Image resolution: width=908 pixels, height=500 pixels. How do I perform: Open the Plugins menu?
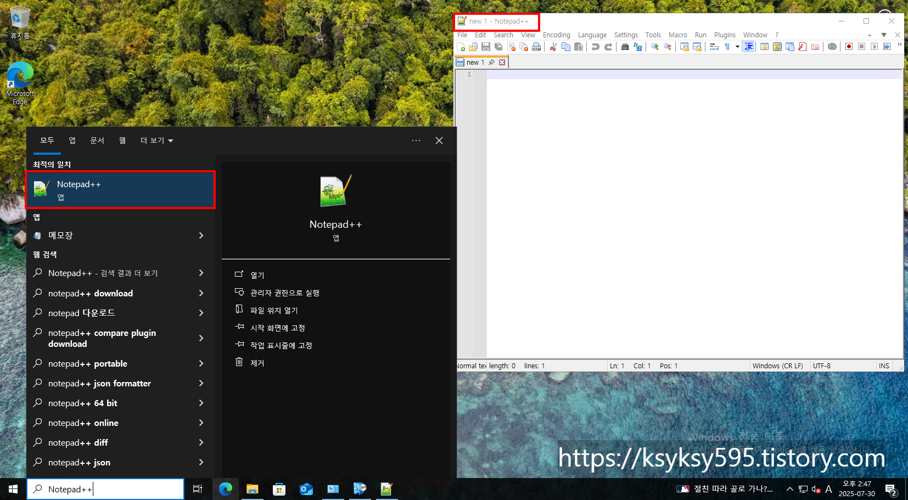click(x=725, y=35)
